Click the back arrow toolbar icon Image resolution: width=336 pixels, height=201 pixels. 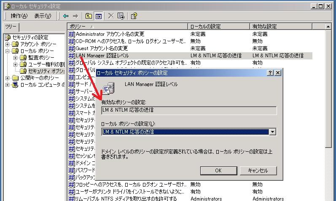(x=66, y=16)
